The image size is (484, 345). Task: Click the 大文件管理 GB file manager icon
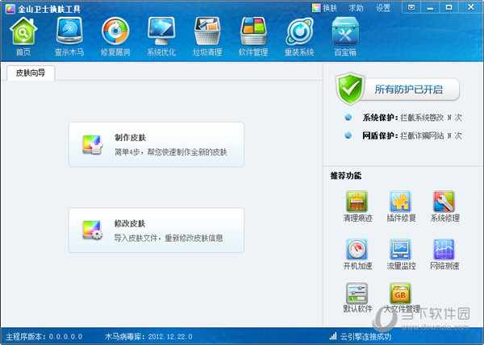point(400,293)
